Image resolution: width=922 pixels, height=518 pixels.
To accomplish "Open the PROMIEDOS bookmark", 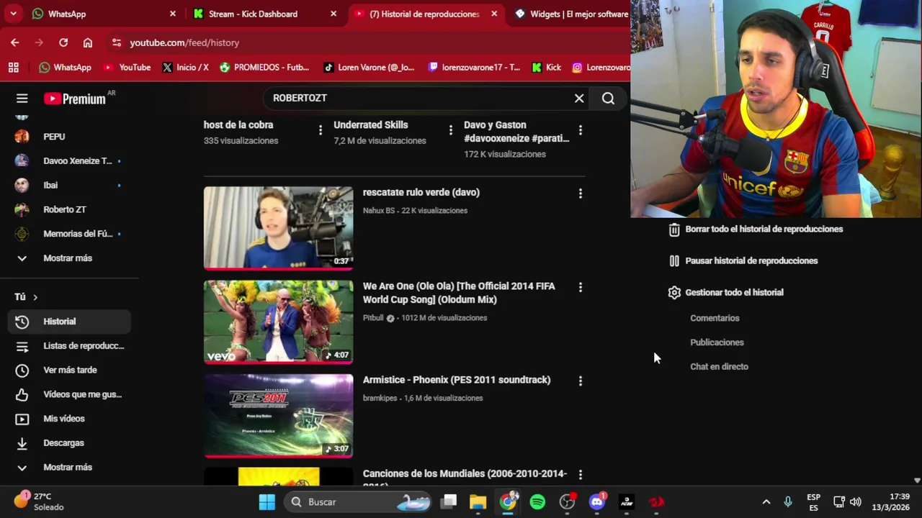I will coord(264,67).
